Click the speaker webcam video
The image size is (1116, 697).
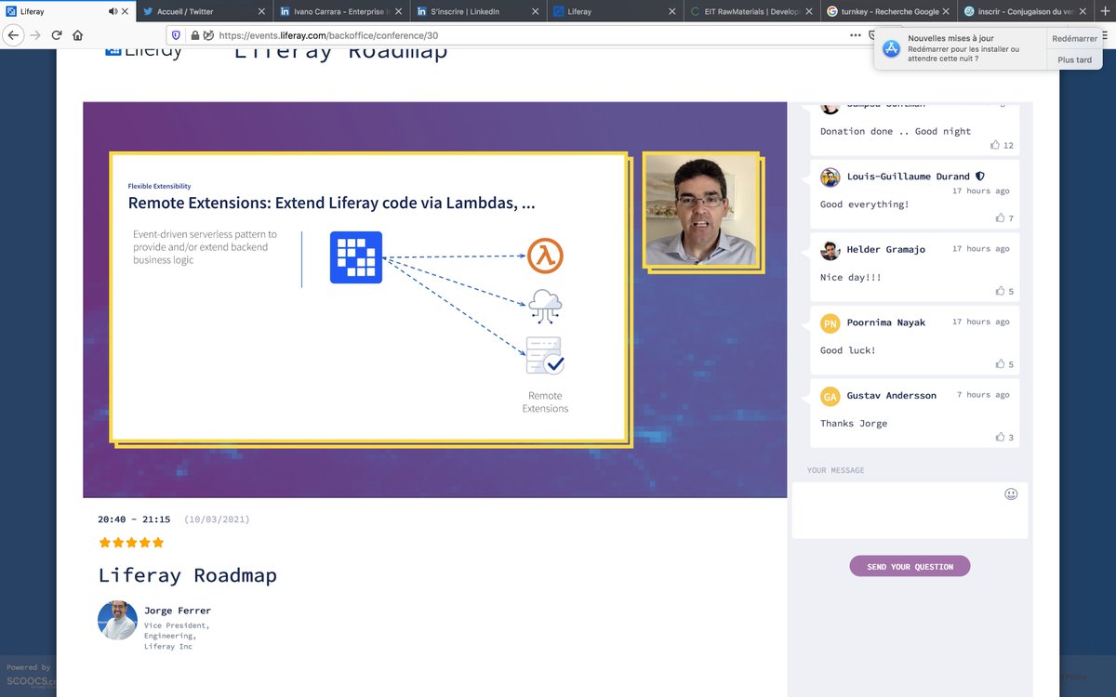tap(701, 210)
